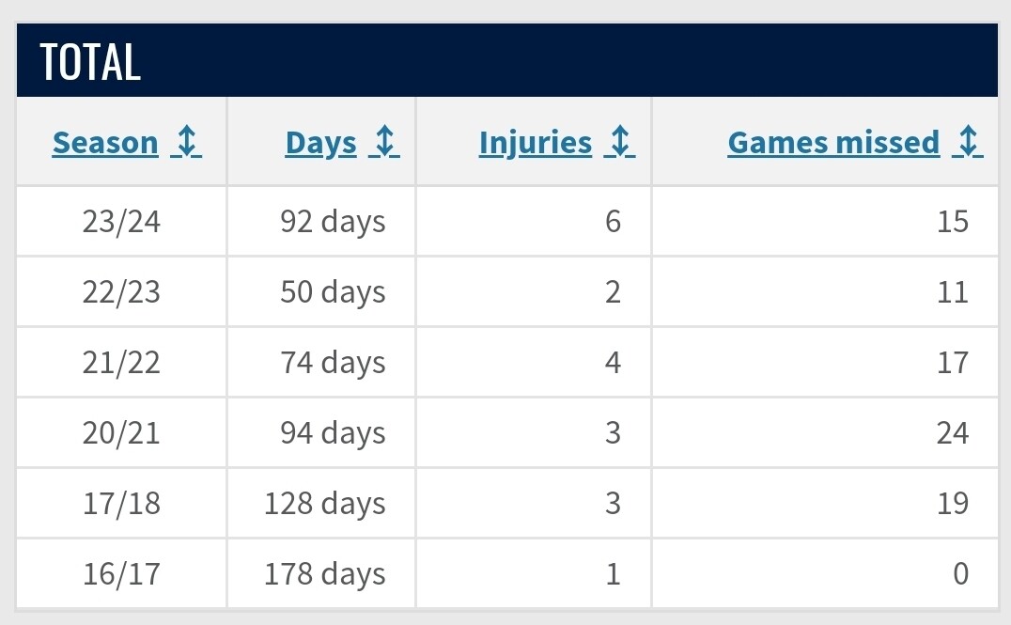Click the sort arrows icon beside Injuries

[x=620, y=143]
